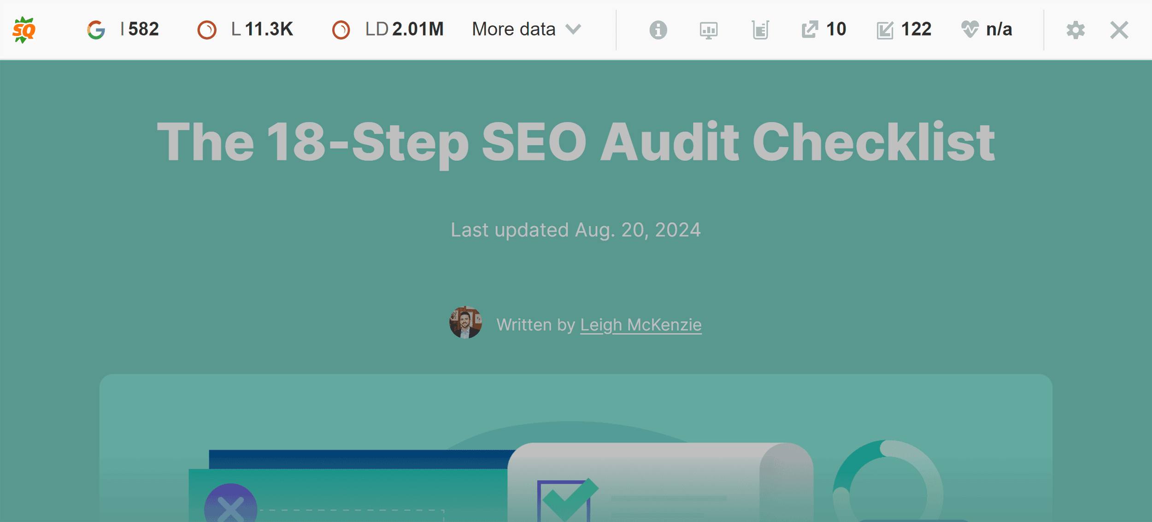Toggle the SERP overlay monitor icon
Viewport: 1152px width, 522px height.
[x=708, y=29]
